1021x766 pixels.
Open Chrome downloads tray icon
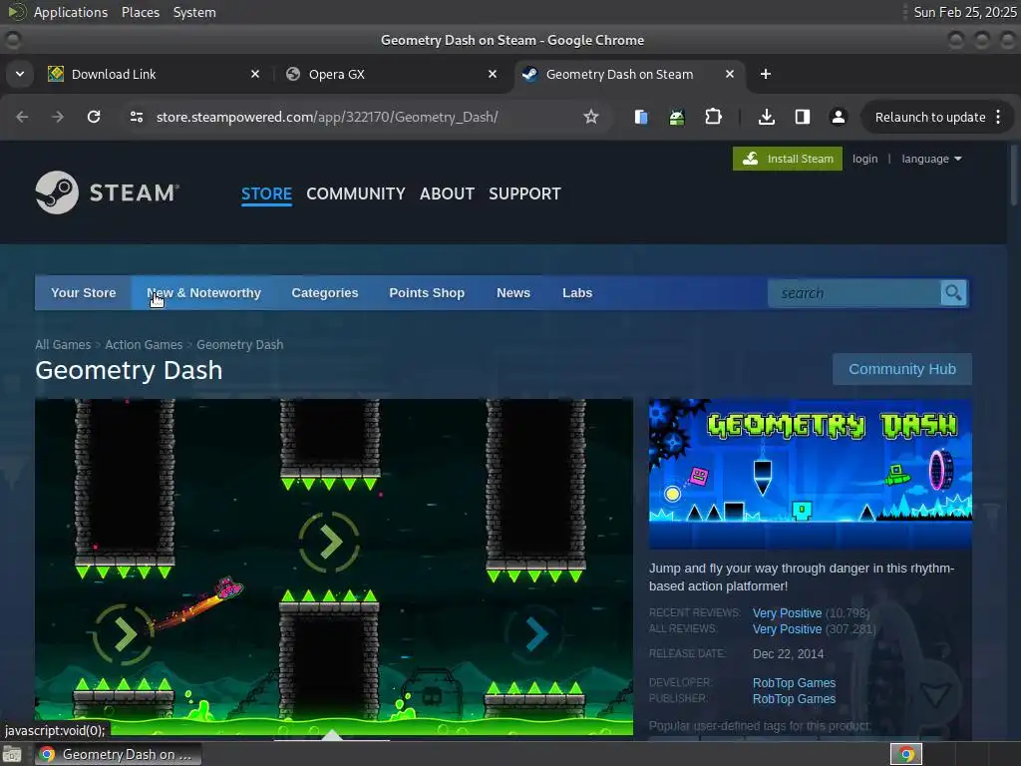coord(767,118)
